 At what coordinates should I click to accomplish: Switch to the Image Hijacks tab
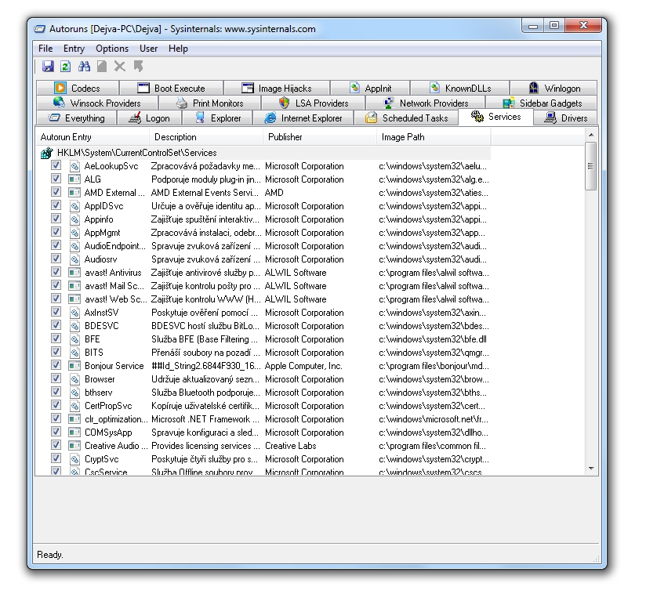point(277,88)
